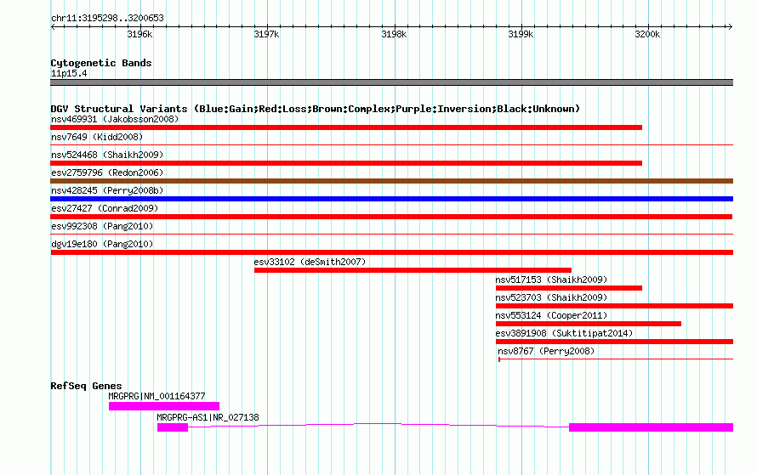This screenshot has height=475, width=757.
Task: Open the nsv524468 (Shaikh2009) variant label
Action: click(107, 155)
